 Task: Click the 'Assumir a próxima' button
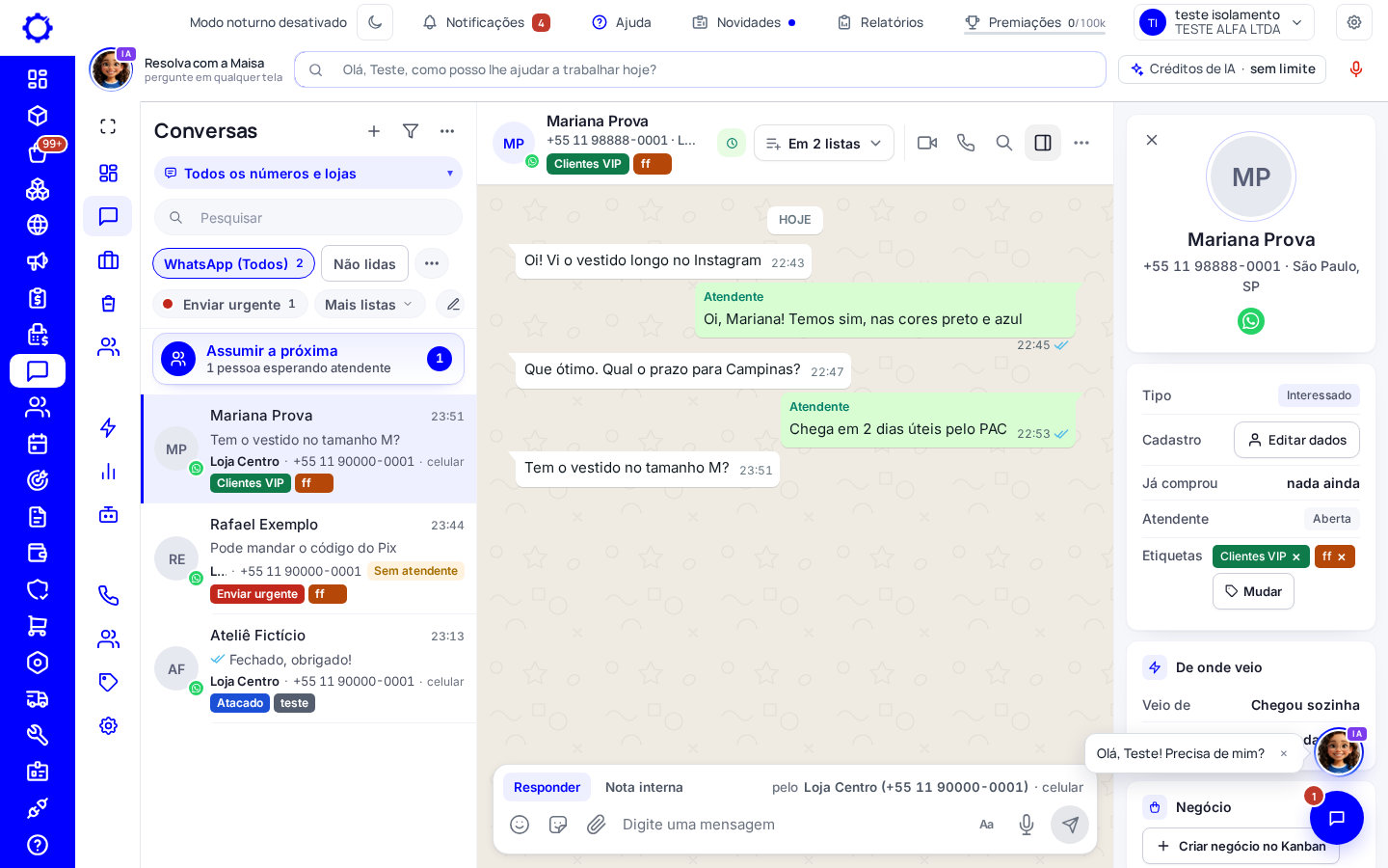pyautogui.click(x=308, y=359)
